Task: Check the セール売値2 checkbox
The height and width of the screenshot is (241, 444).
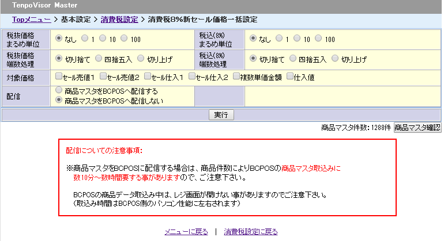Action: point(103,76)
